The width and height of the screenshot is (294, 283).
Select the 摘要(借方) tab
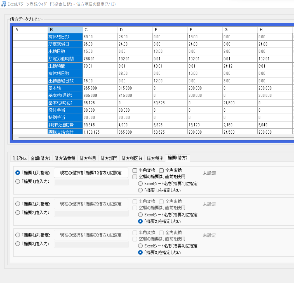pyautogui.click(x=178, y=158)
